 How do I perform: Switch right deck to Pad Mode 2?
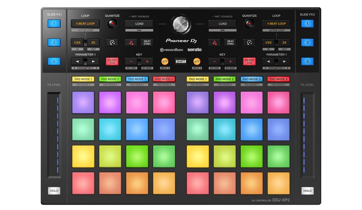(224, 79)
